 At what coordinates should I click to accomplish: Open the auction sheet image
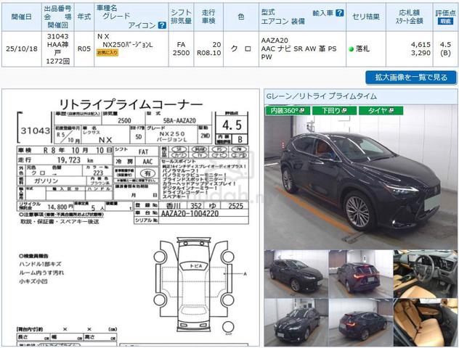[x=131, y=218]
